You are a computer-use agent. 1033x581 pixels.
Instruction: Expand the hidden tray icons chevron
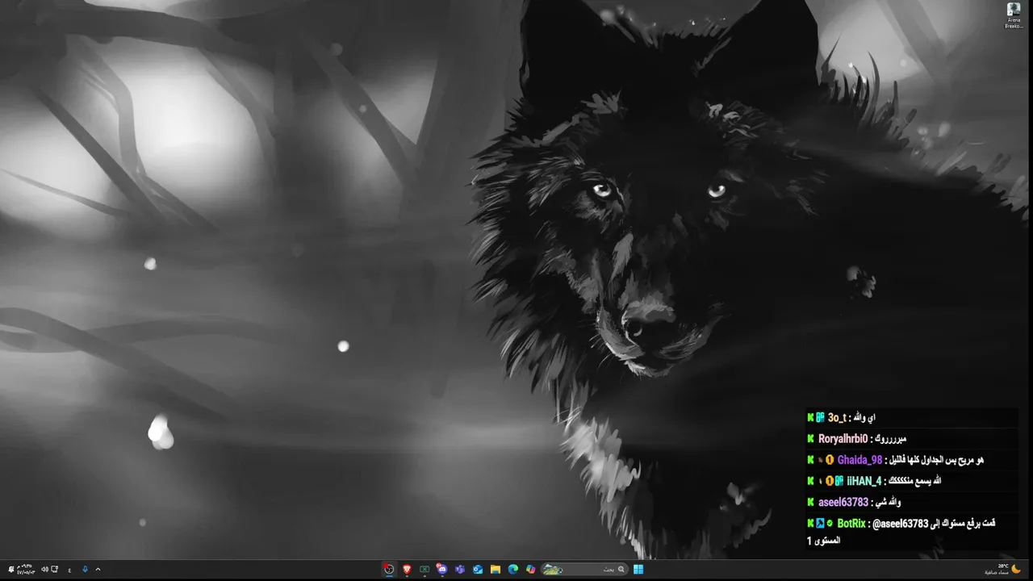pyautogui.click(x=98, y=569)
